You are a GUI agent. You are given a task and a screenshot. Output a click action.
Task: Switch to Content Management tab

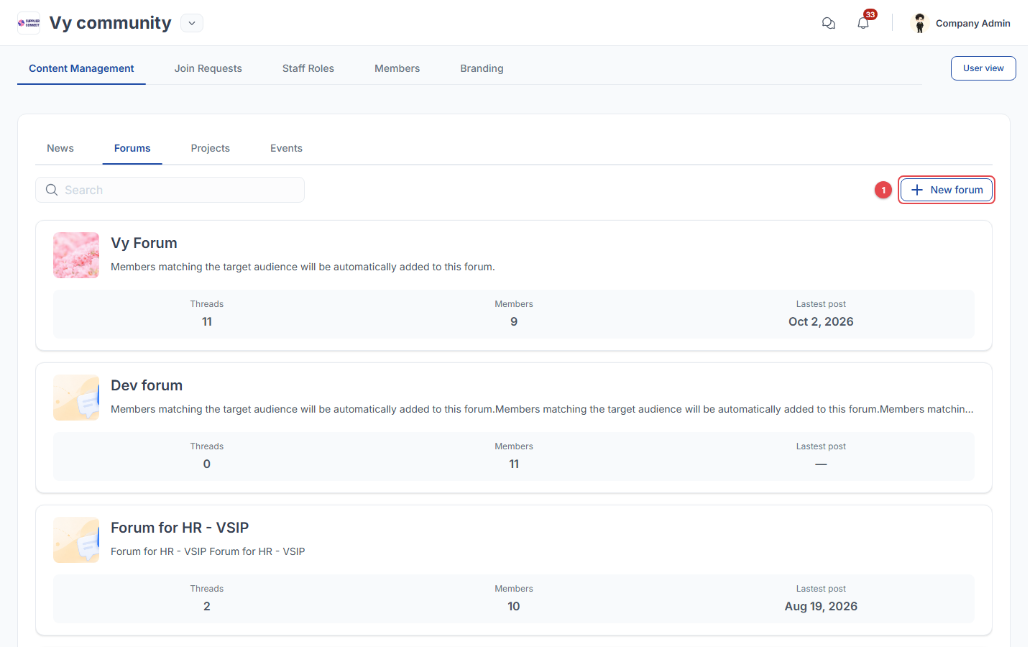(81, 68)
